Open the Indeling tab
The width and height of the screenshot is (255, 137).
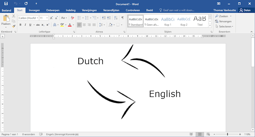pos(70,10)
